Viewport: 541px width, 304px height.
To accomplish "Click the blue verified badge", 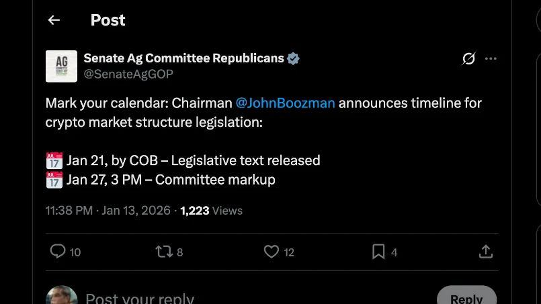I will (293, 58).
